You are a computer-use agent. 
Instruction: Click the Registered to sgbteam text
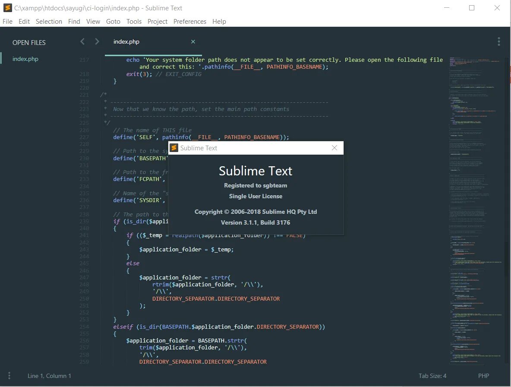point(255,186)
